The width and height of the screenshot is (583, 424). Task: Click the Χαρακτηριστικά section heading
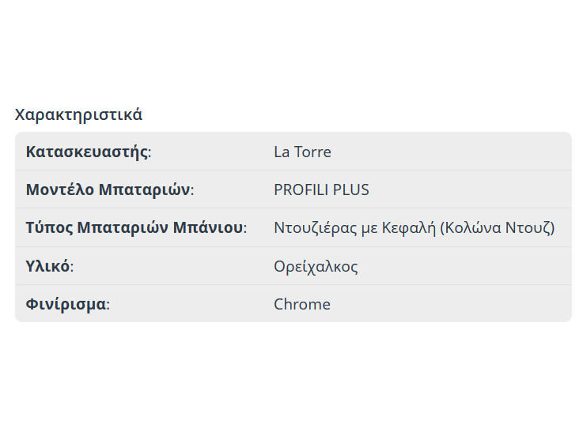click(x=78, y=114)
